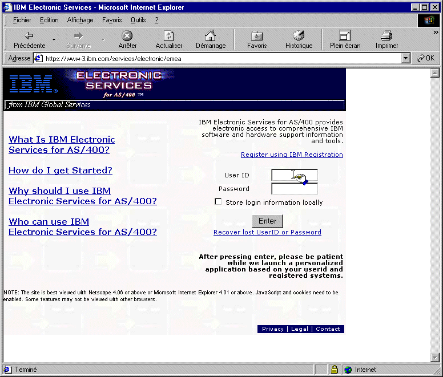Click the padlock security icon
The height and width of the screenshot is (377, 443).
(335, 369)
